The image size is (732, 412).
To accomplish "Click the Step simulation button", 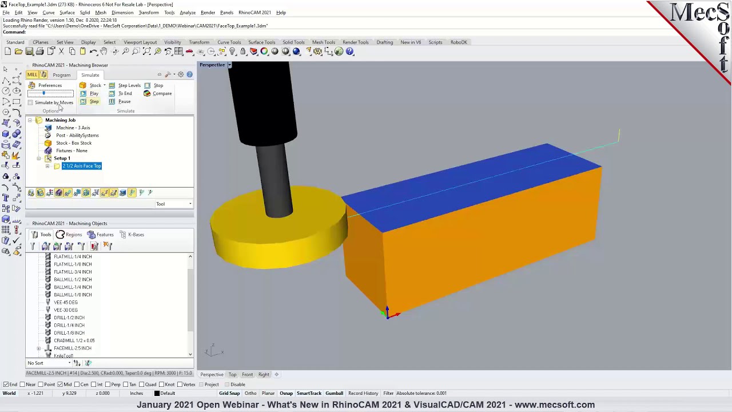I will pos(89,101).
